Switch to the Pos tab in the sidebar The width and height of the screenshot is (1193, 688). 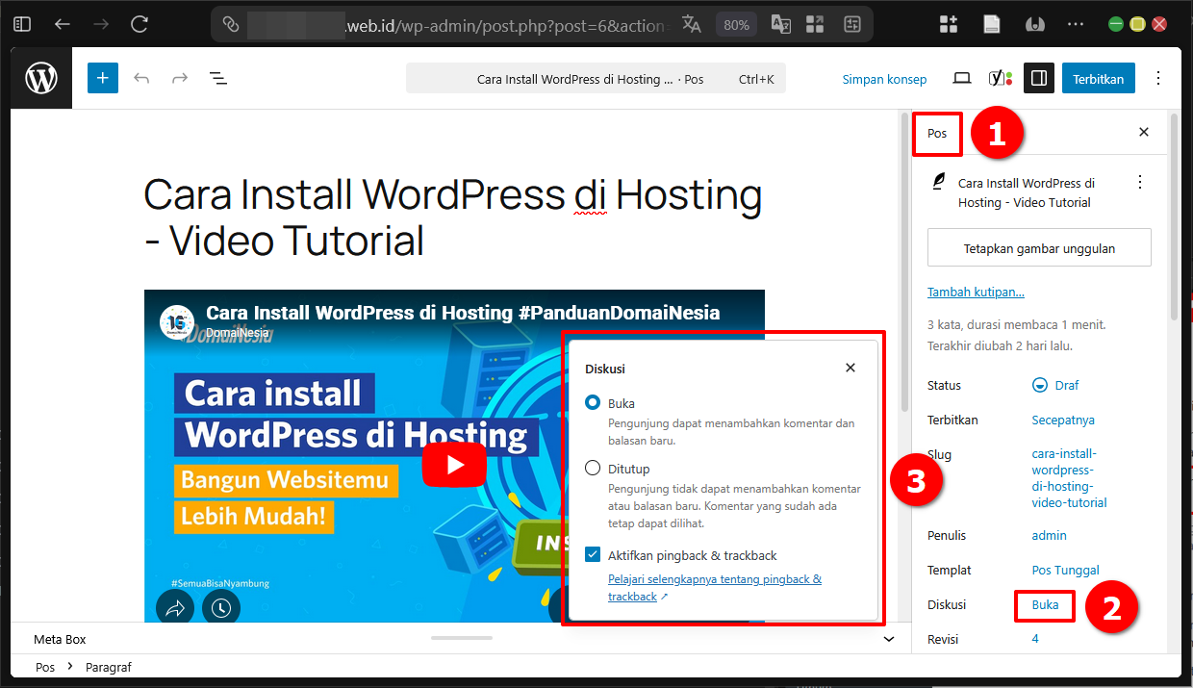[936, 132]
